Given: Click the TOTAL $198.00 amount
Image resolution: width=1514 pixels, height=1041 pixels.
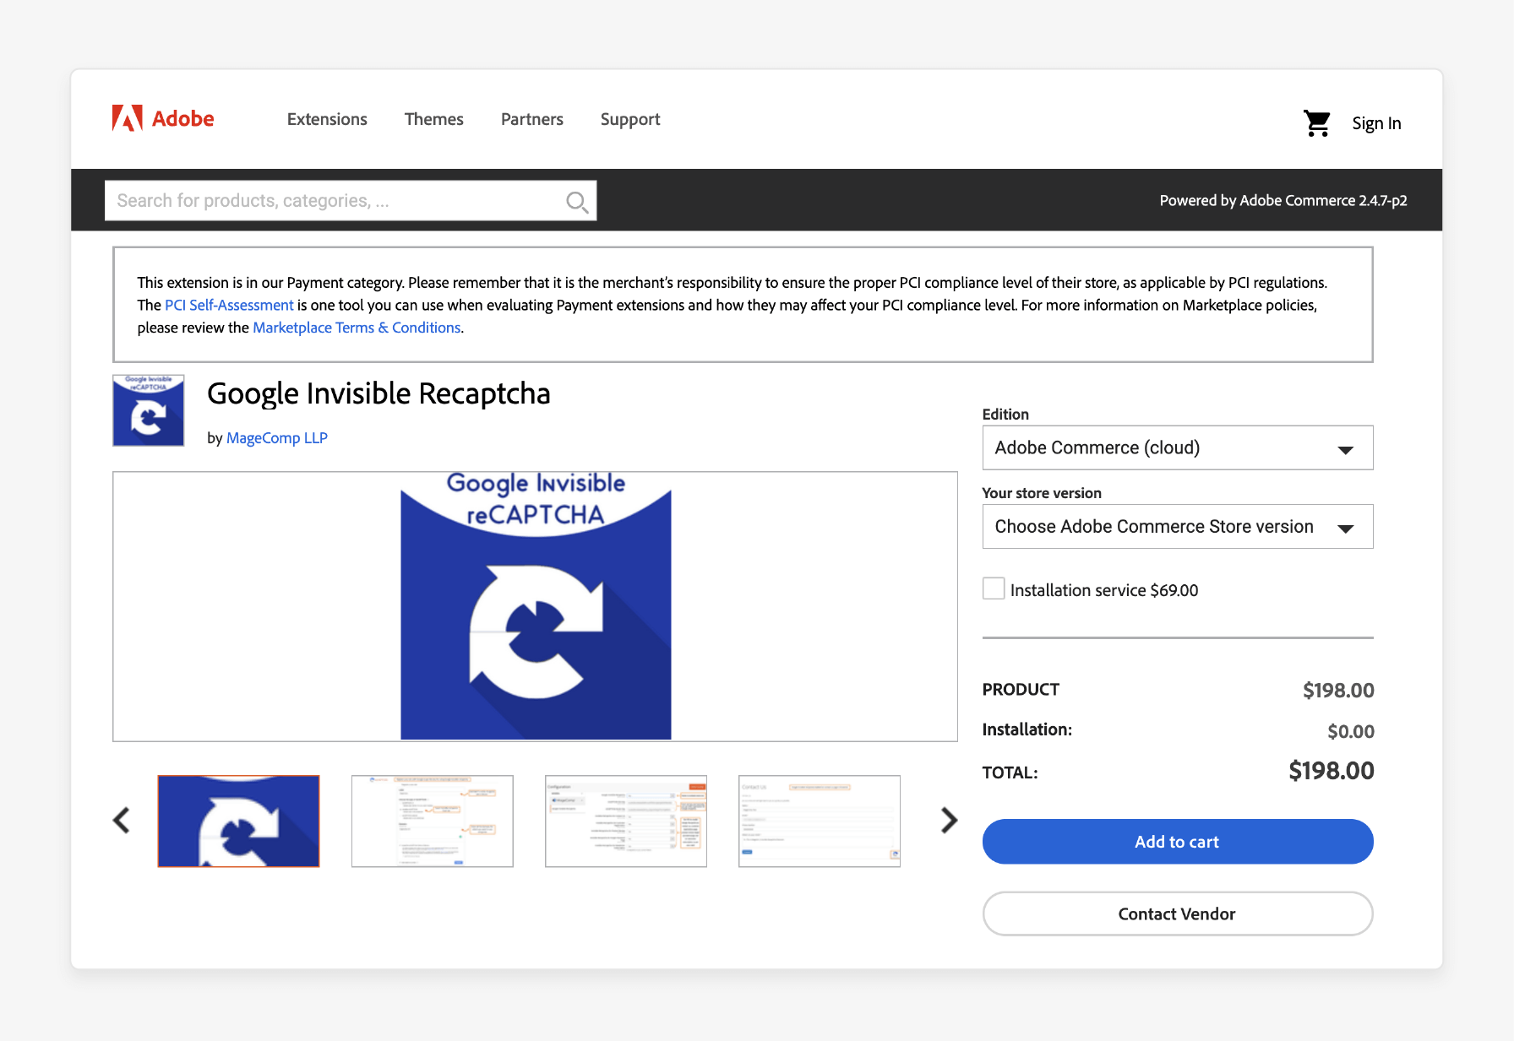Looking at the screenshot, I should coord(1332,771).
